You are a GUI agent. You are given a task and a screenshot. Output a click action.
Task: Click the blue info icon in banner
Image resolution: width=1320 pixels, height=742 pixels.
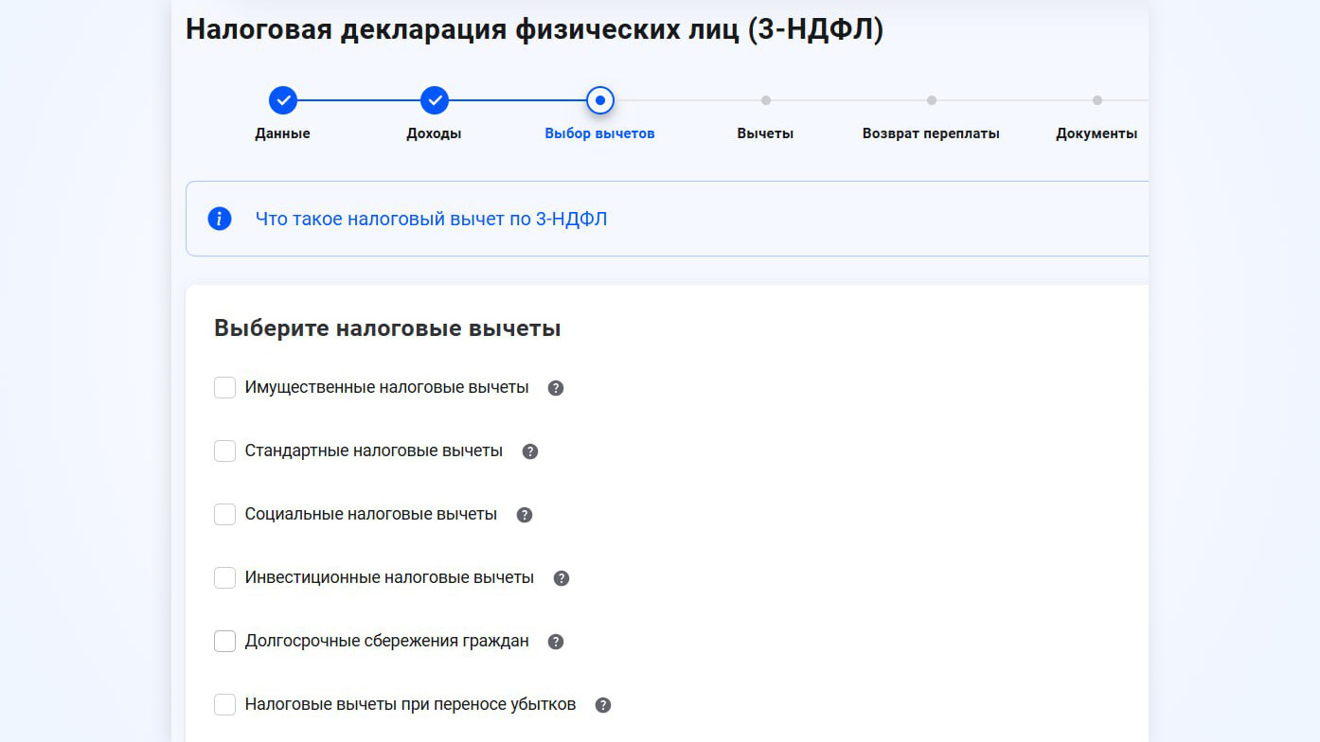click(220, 220)
